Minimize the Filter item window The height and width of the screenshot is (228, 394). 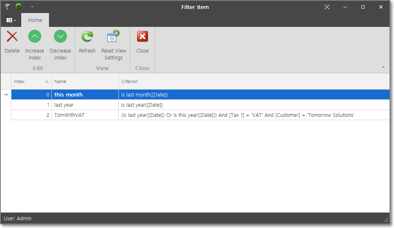345,7
